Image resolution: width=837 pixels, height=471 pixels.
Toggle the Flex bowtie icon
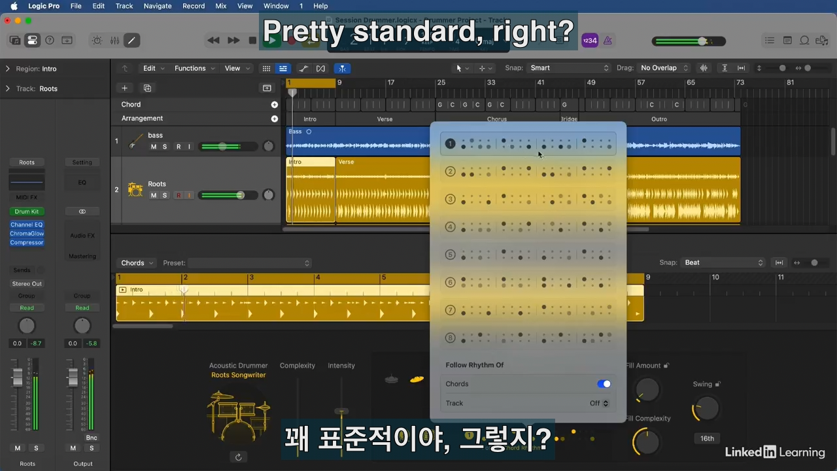point(320,68)
